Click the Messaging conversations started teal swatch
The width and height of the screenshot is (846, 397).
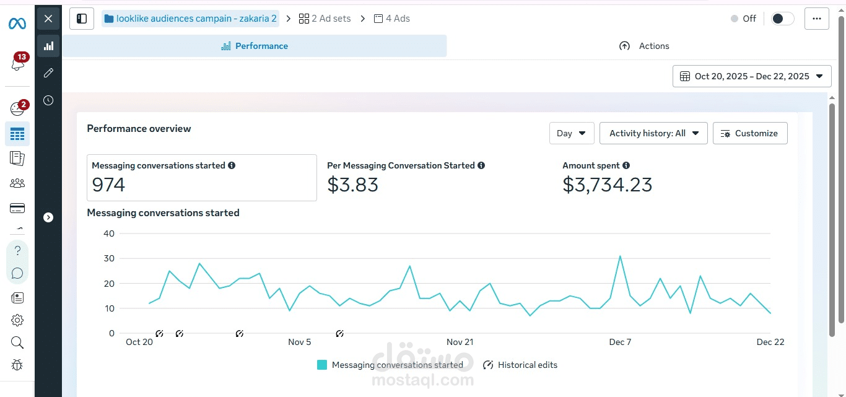(x=322, y=365)
